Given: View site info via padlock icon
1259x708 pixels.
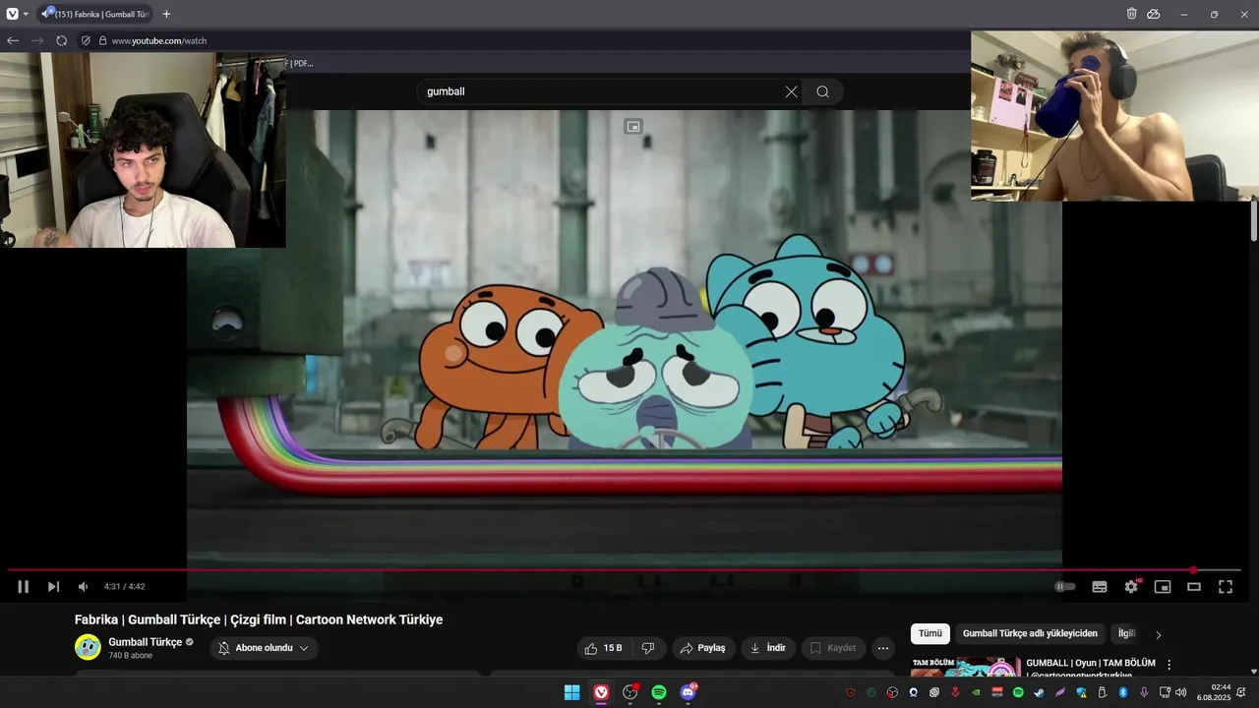Looking at the screenshot, I should pos(102,40).
